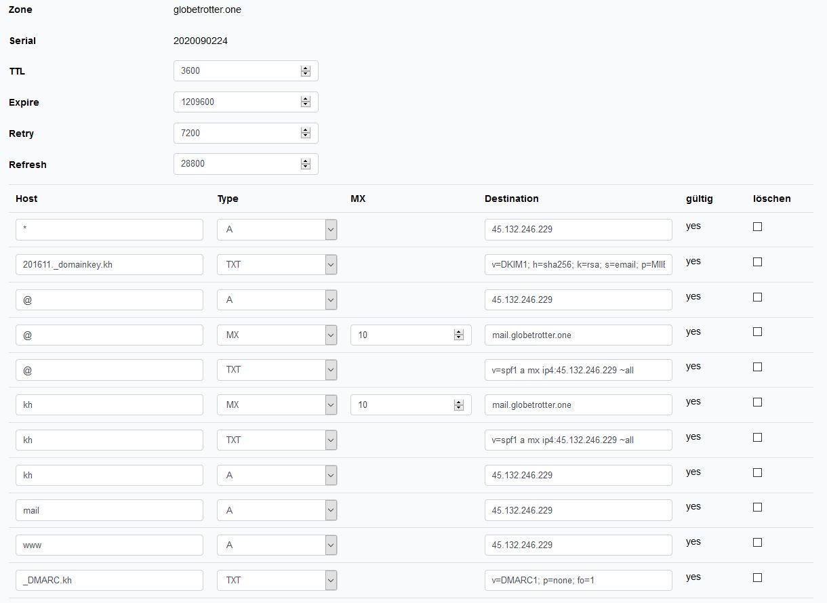The width and height of the screenshot is (827, 603).
Task: Expand Type dropdown for 201611._domainkey.kh record
Action: pos(331,265)
